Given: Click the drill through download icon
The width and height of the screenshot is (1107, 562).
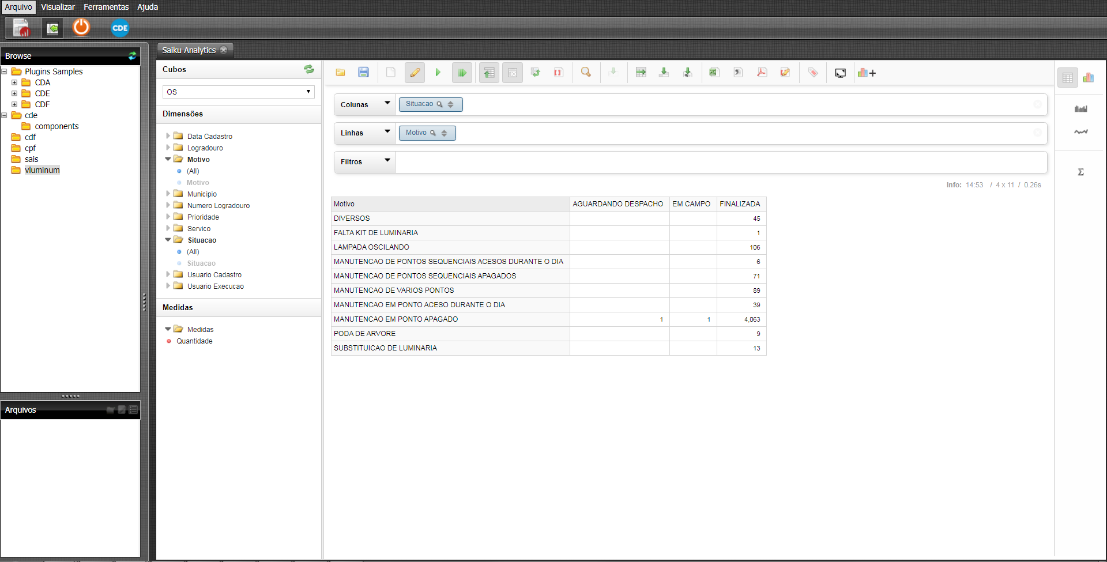Looking at the screenshot, I should click(664, 73).
